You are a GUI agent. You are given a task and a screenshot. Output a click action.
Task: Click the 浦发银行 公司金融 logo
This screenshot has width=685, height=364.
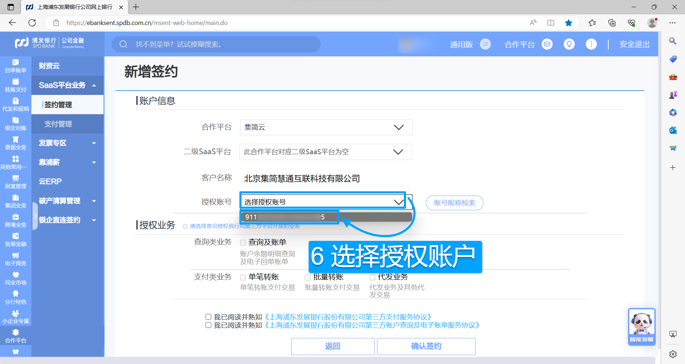click(x=50, y=43)
